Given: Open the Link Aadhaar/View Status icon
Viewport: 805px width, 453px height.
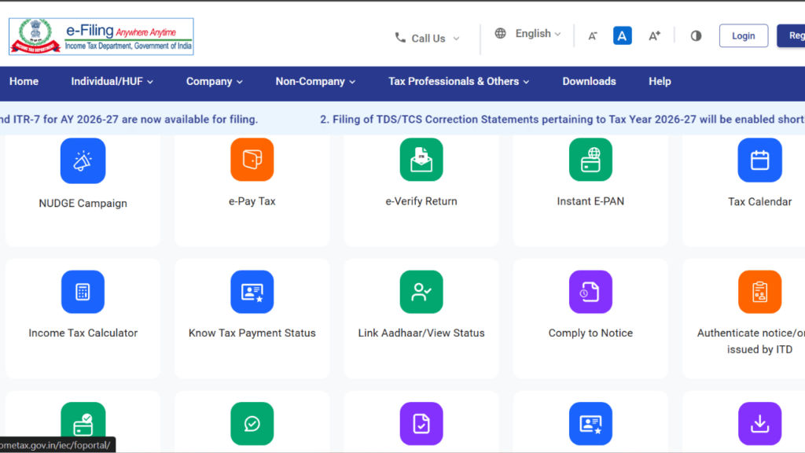Looking at the screenshot, I should click(x=421, y=292).
